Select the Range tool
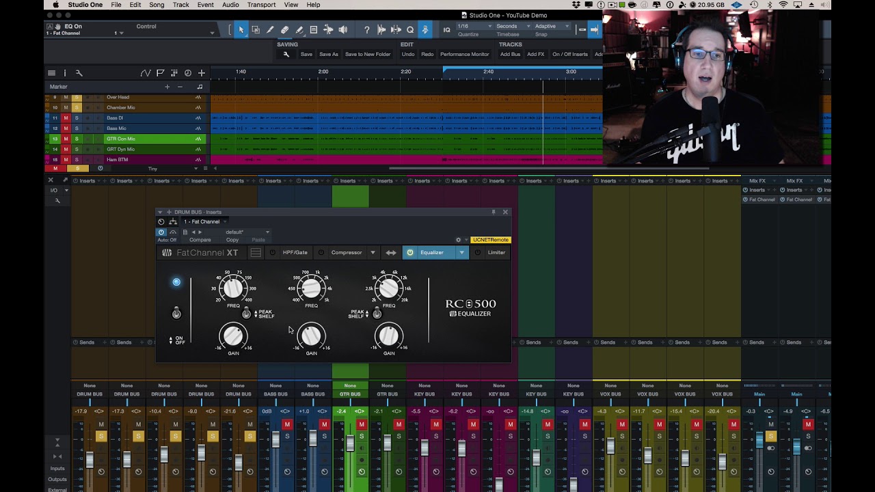This screenshot has height=492, width=875. [256, 29]
